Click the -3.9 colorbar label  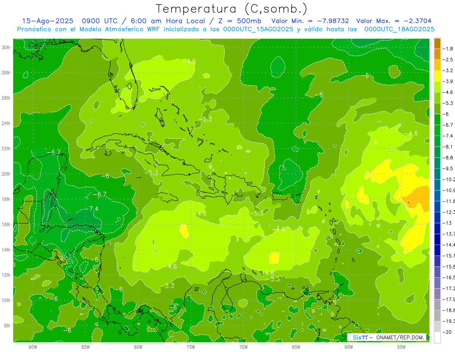[449, 81]
